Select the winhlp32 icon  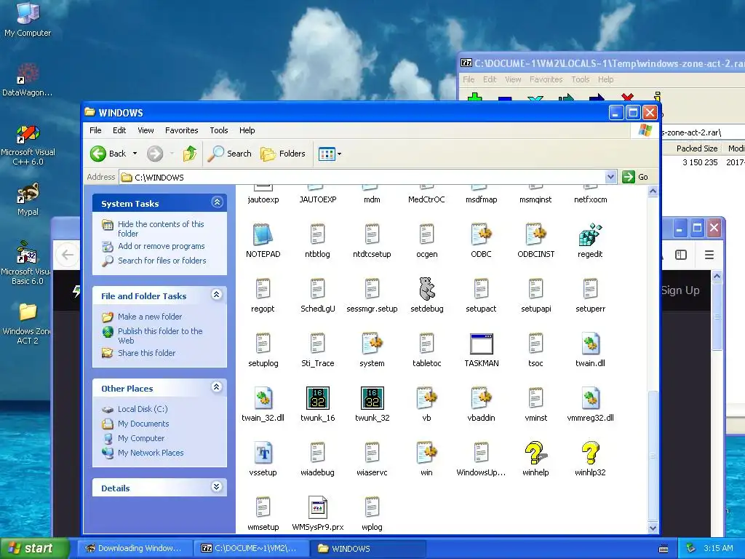coord(590,453)
